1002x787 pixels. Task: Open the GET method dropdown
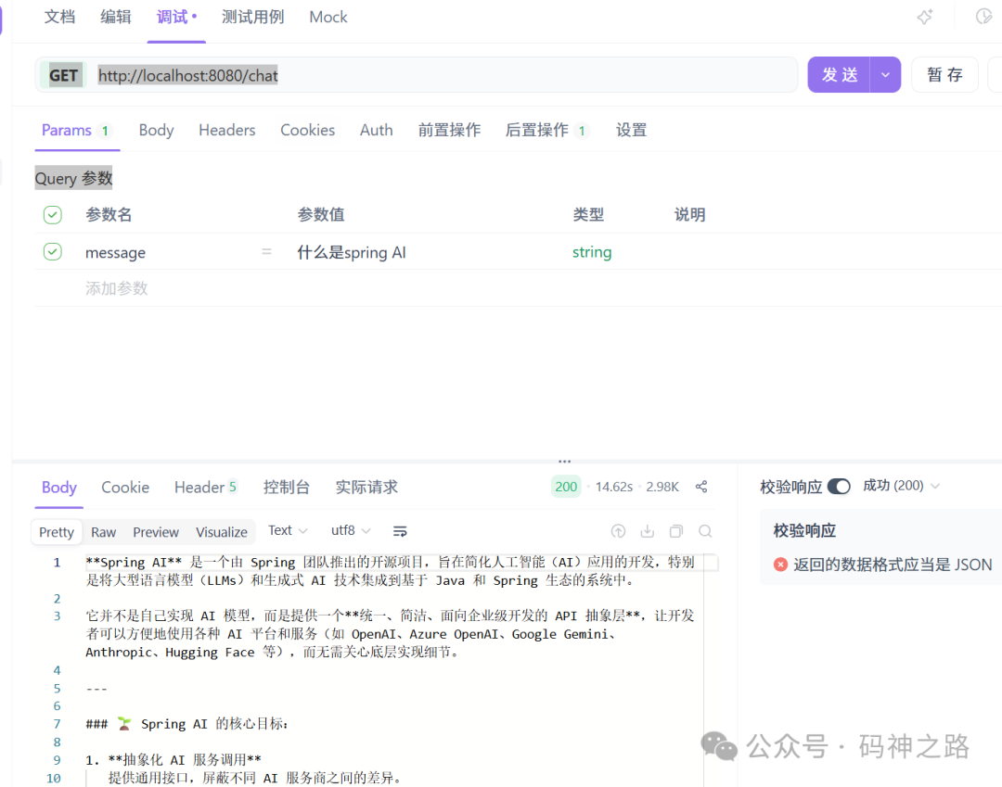(x=62, y=75)
